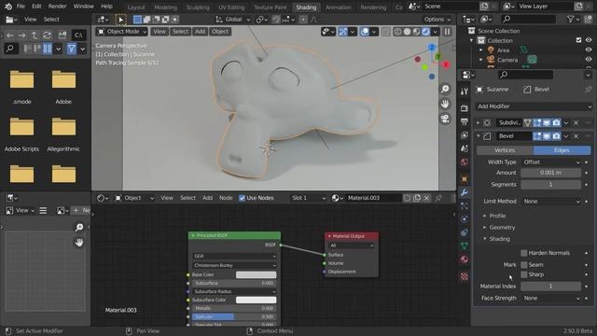Open the Scene properties tab
The height and width of the screenshot is (336, 597).
tap(465, 148)
